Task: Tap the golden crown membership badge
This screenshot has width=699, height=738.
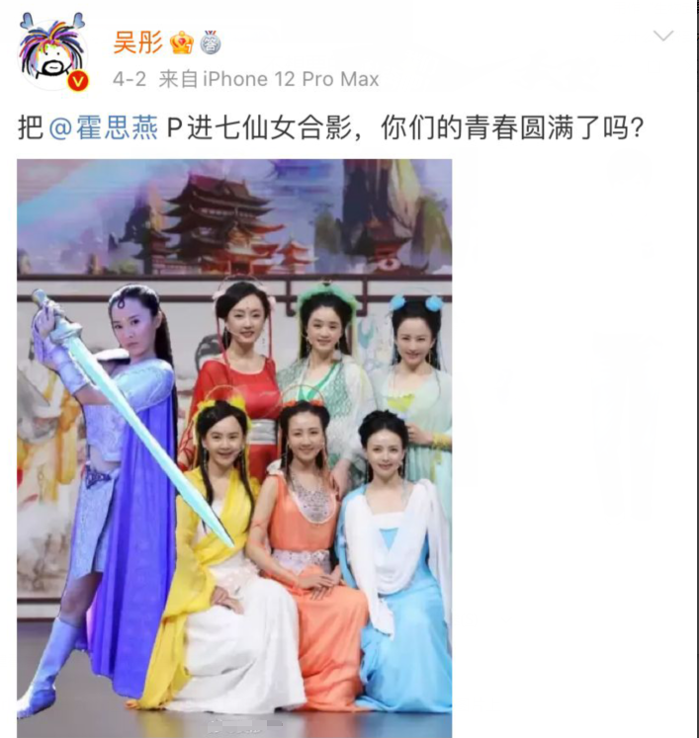Action: [182, 42]
